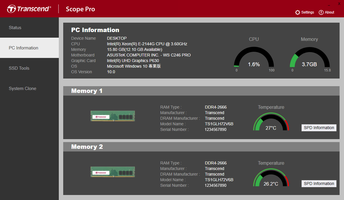Click the Memory 2 RAM type DDR4-2666
Image resolution: width=344 pixels, height=200 pixels.
click(x=216, y=163)
